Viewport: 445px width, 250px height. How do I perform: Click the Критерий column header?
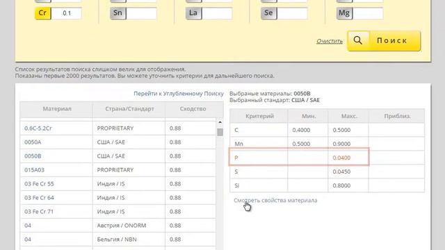[x=259, y=116]
